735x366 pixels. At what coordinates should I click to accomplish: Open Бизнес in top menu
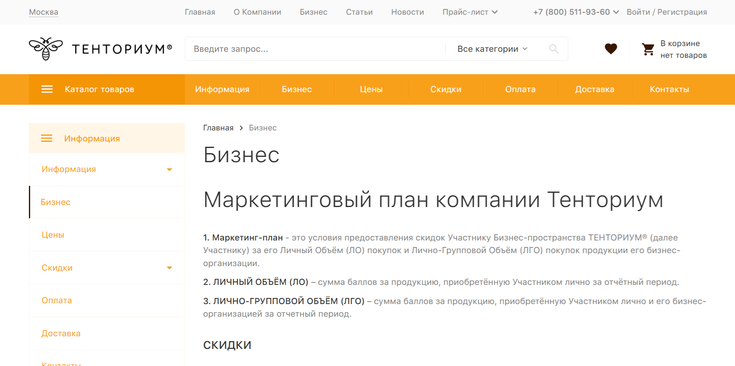[x=314, y=12]
